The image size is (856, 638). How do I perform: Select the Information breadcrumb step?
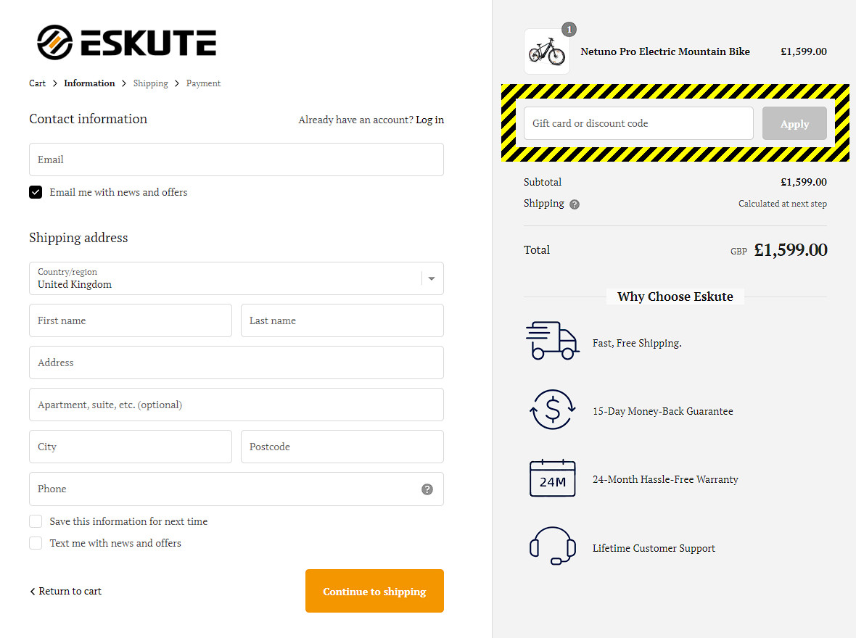(89, 83)
